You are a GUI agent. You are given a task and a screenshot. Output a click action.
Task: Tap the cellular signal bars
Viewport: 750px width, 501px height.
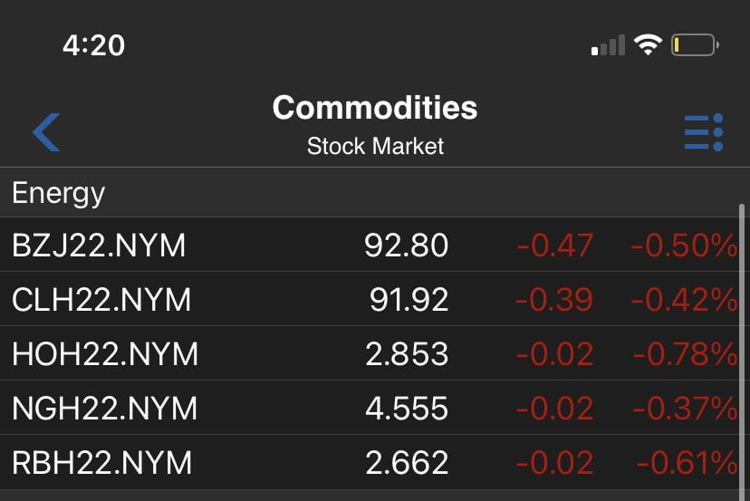[609, 45]
